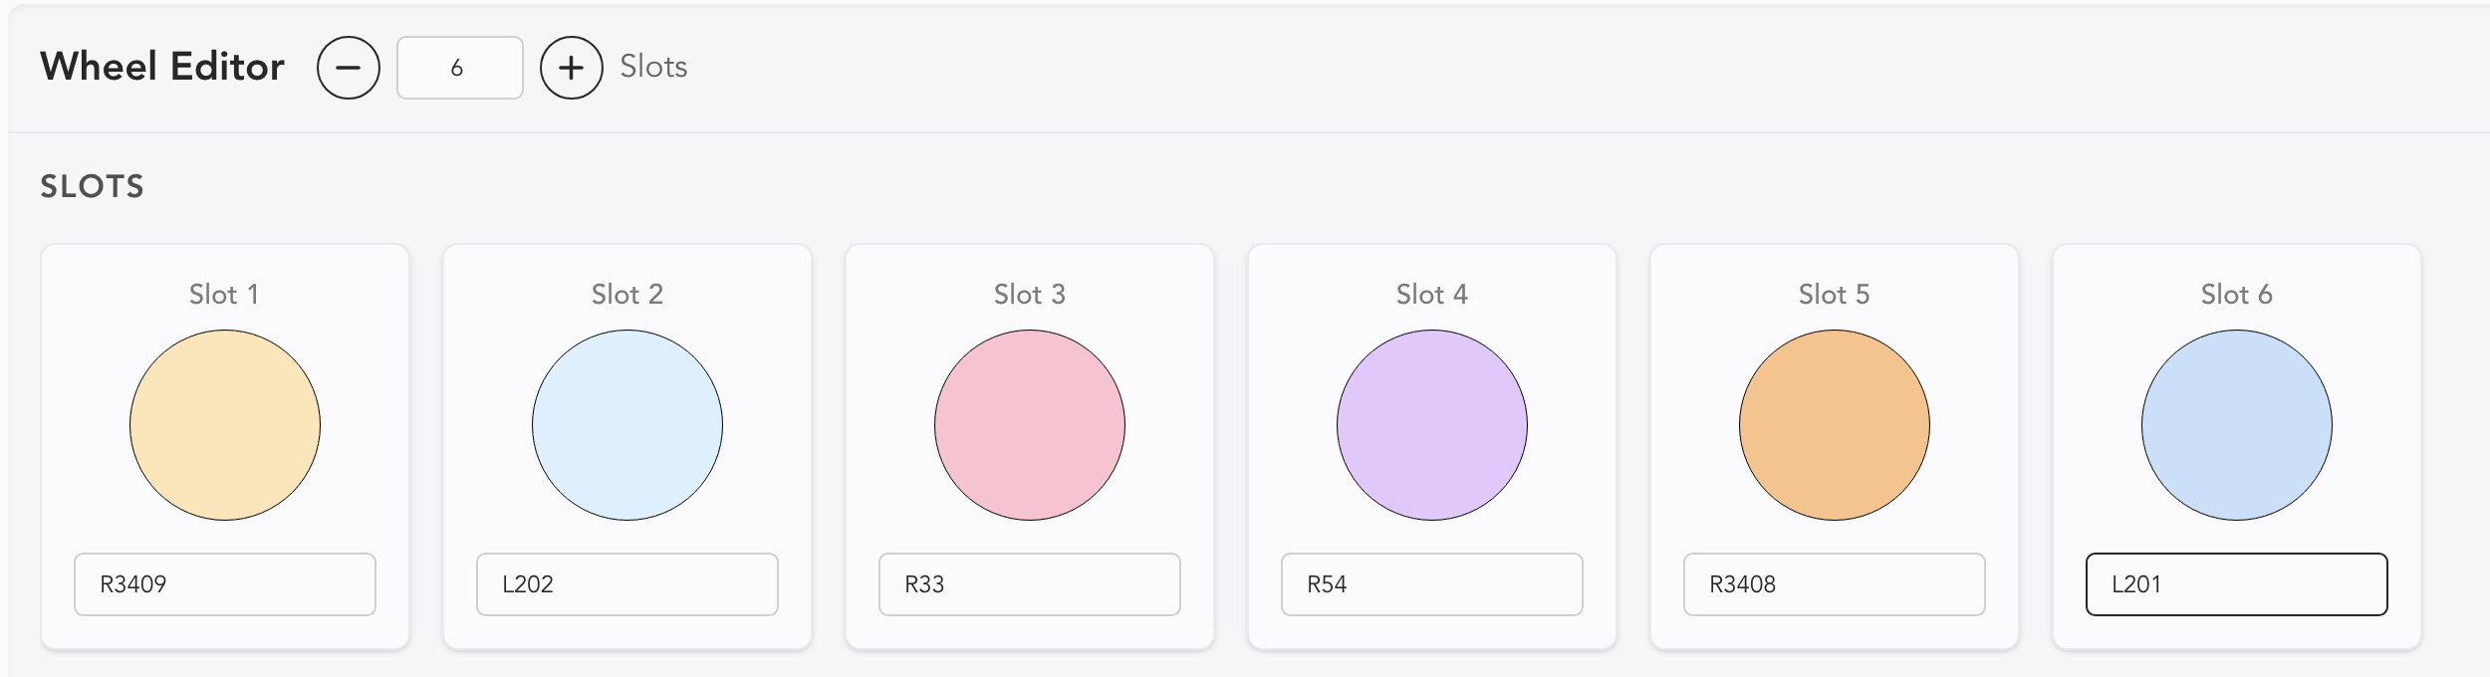Click the Slot 1 card title
The image size is (2490, 677).
click(x=224, y=295)
